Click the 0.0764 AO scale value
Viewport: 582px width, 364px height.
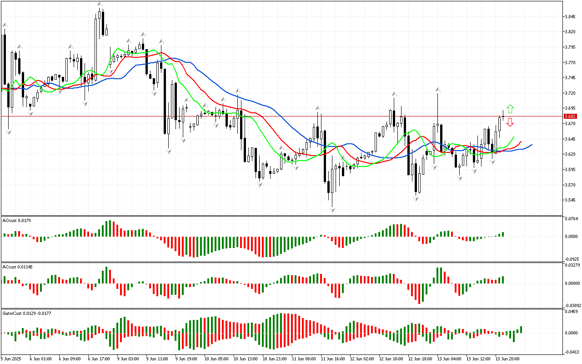tap(571, 219)
